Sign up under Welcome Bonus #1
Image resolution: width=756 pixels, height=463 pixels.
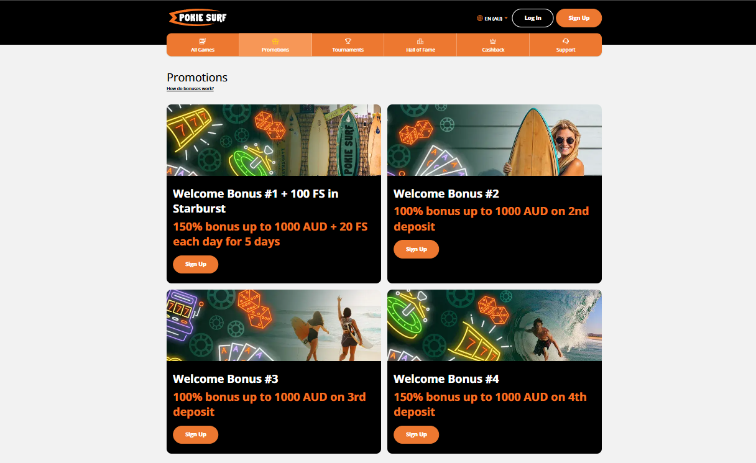195,264
